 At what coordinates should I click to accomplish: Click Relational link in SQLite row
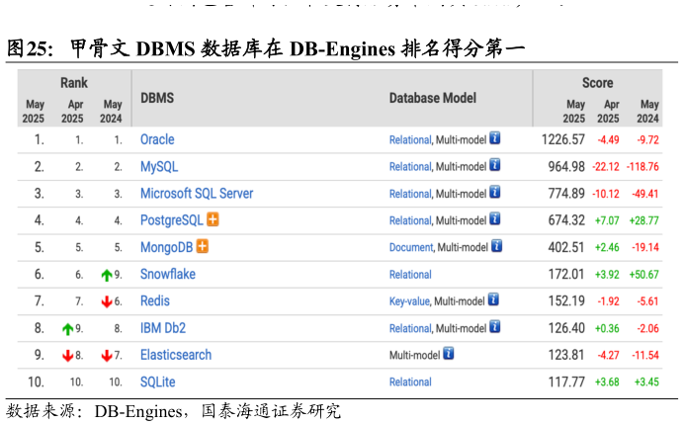(x=410, y=382)
